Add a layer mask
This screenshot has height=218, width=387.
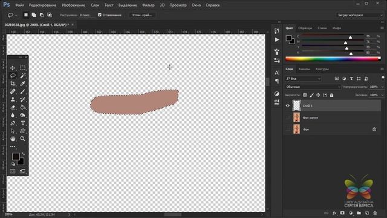[342, 213]
